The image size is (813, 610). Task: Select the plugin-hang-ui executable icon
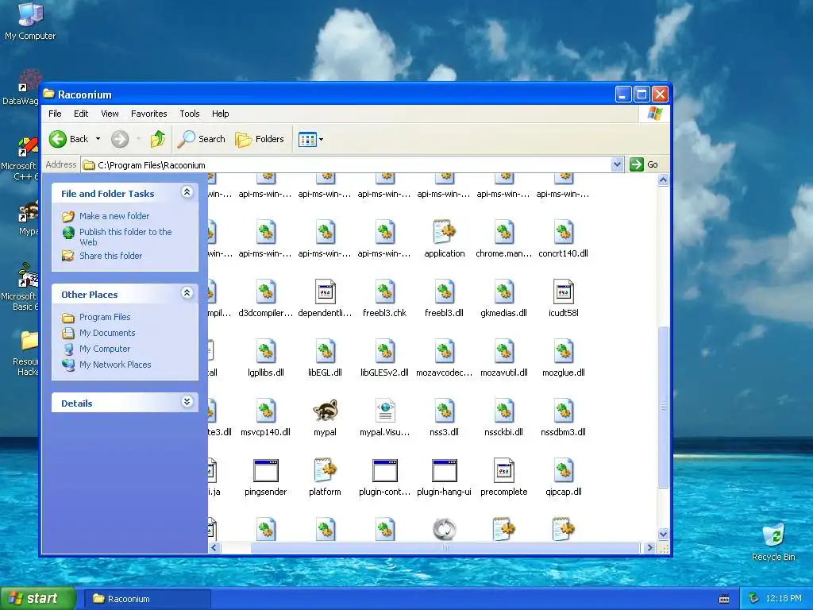pos(445,470)
